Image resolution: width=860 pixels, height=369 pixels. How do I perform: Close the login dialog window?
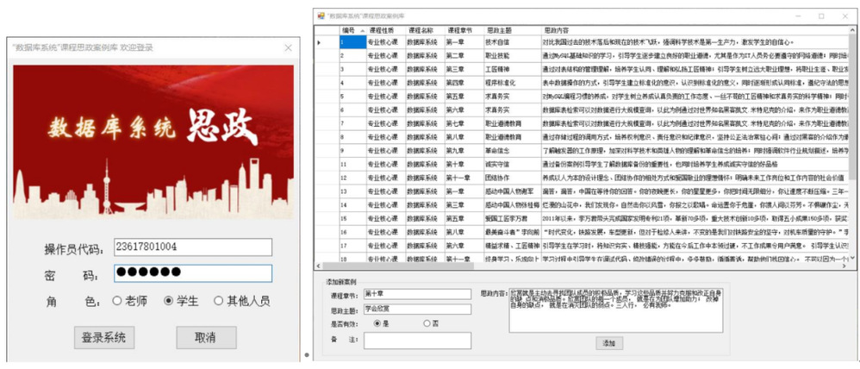pyautogui.click(x=288, y=48)
